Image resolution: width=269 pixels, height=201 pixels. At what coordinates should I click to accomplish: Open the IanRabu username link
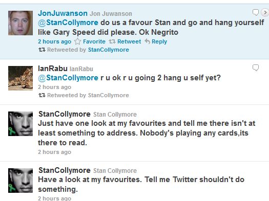point(53,69)
